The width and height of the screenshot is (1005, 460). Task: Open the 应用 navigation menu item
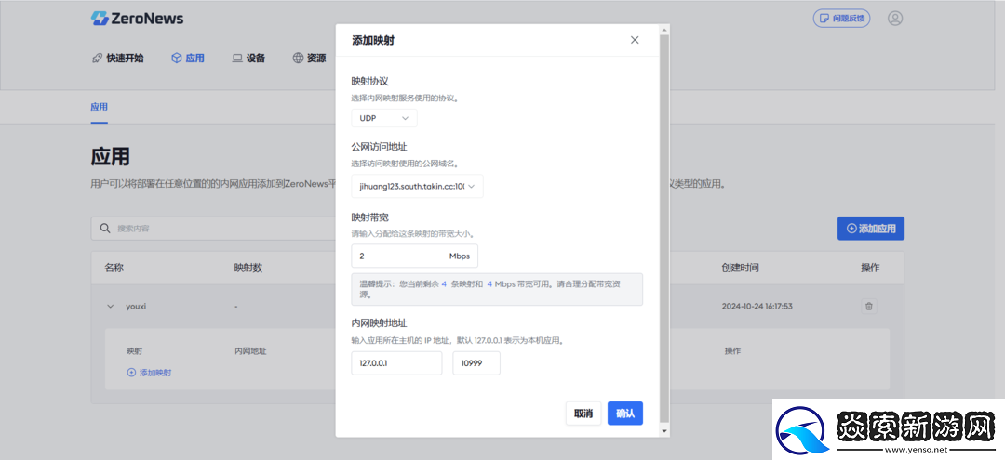point(188,59)
